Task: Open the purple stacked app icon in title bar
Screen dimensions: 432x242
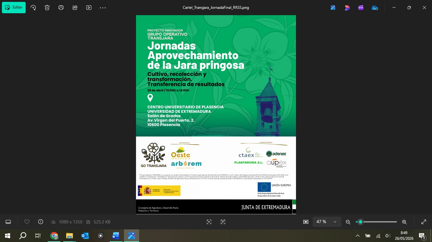Action: click(x=361, y=8)
